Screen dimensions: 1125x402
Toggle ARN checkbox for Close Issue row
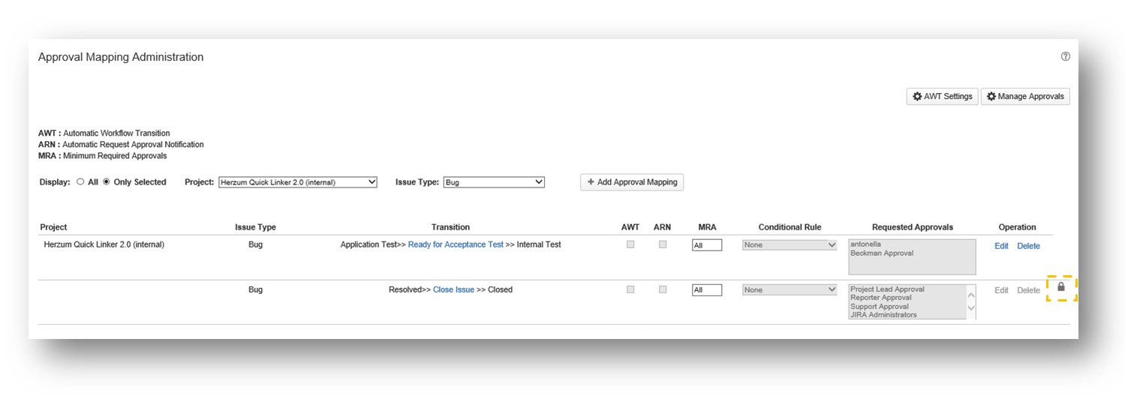663,289
